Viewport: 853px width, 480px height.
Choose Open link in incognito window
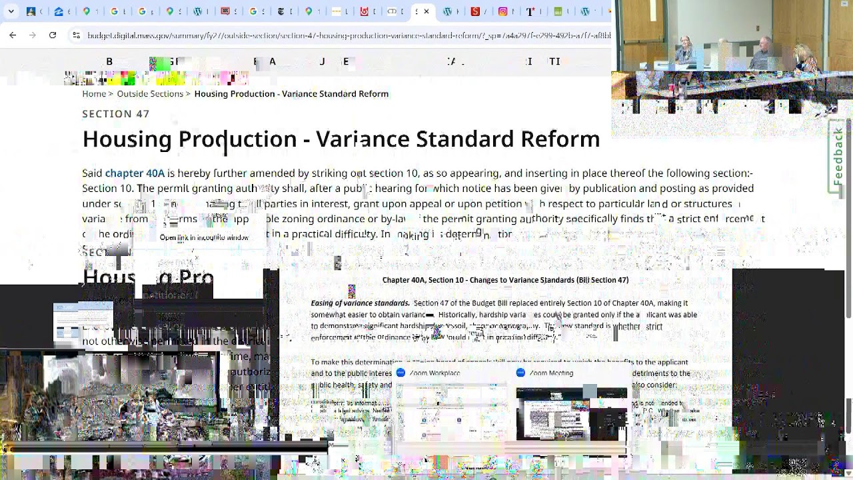click(x=204, y=237)
